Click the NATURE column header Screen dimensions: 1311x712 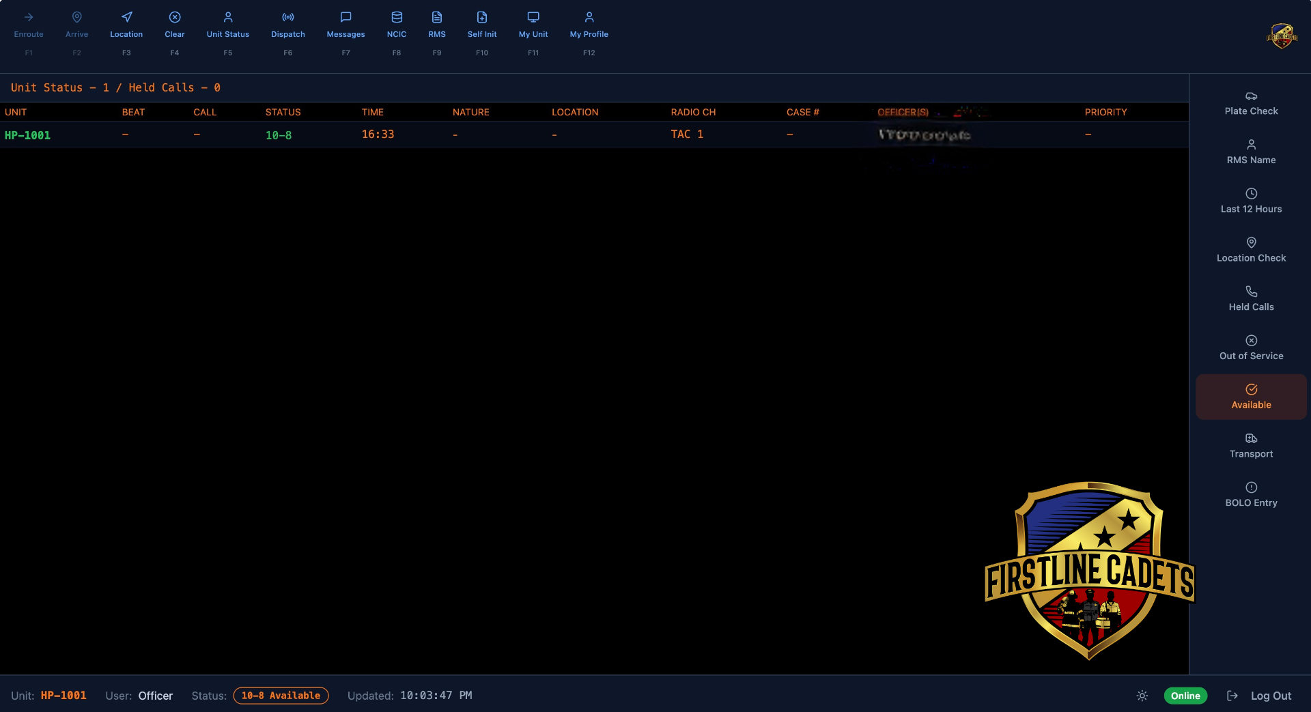[x=471, y=112]
